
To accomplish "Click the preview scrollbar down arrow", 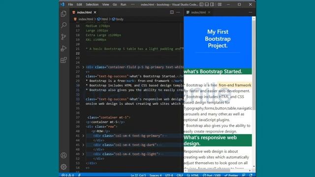I will pos(254,166).
